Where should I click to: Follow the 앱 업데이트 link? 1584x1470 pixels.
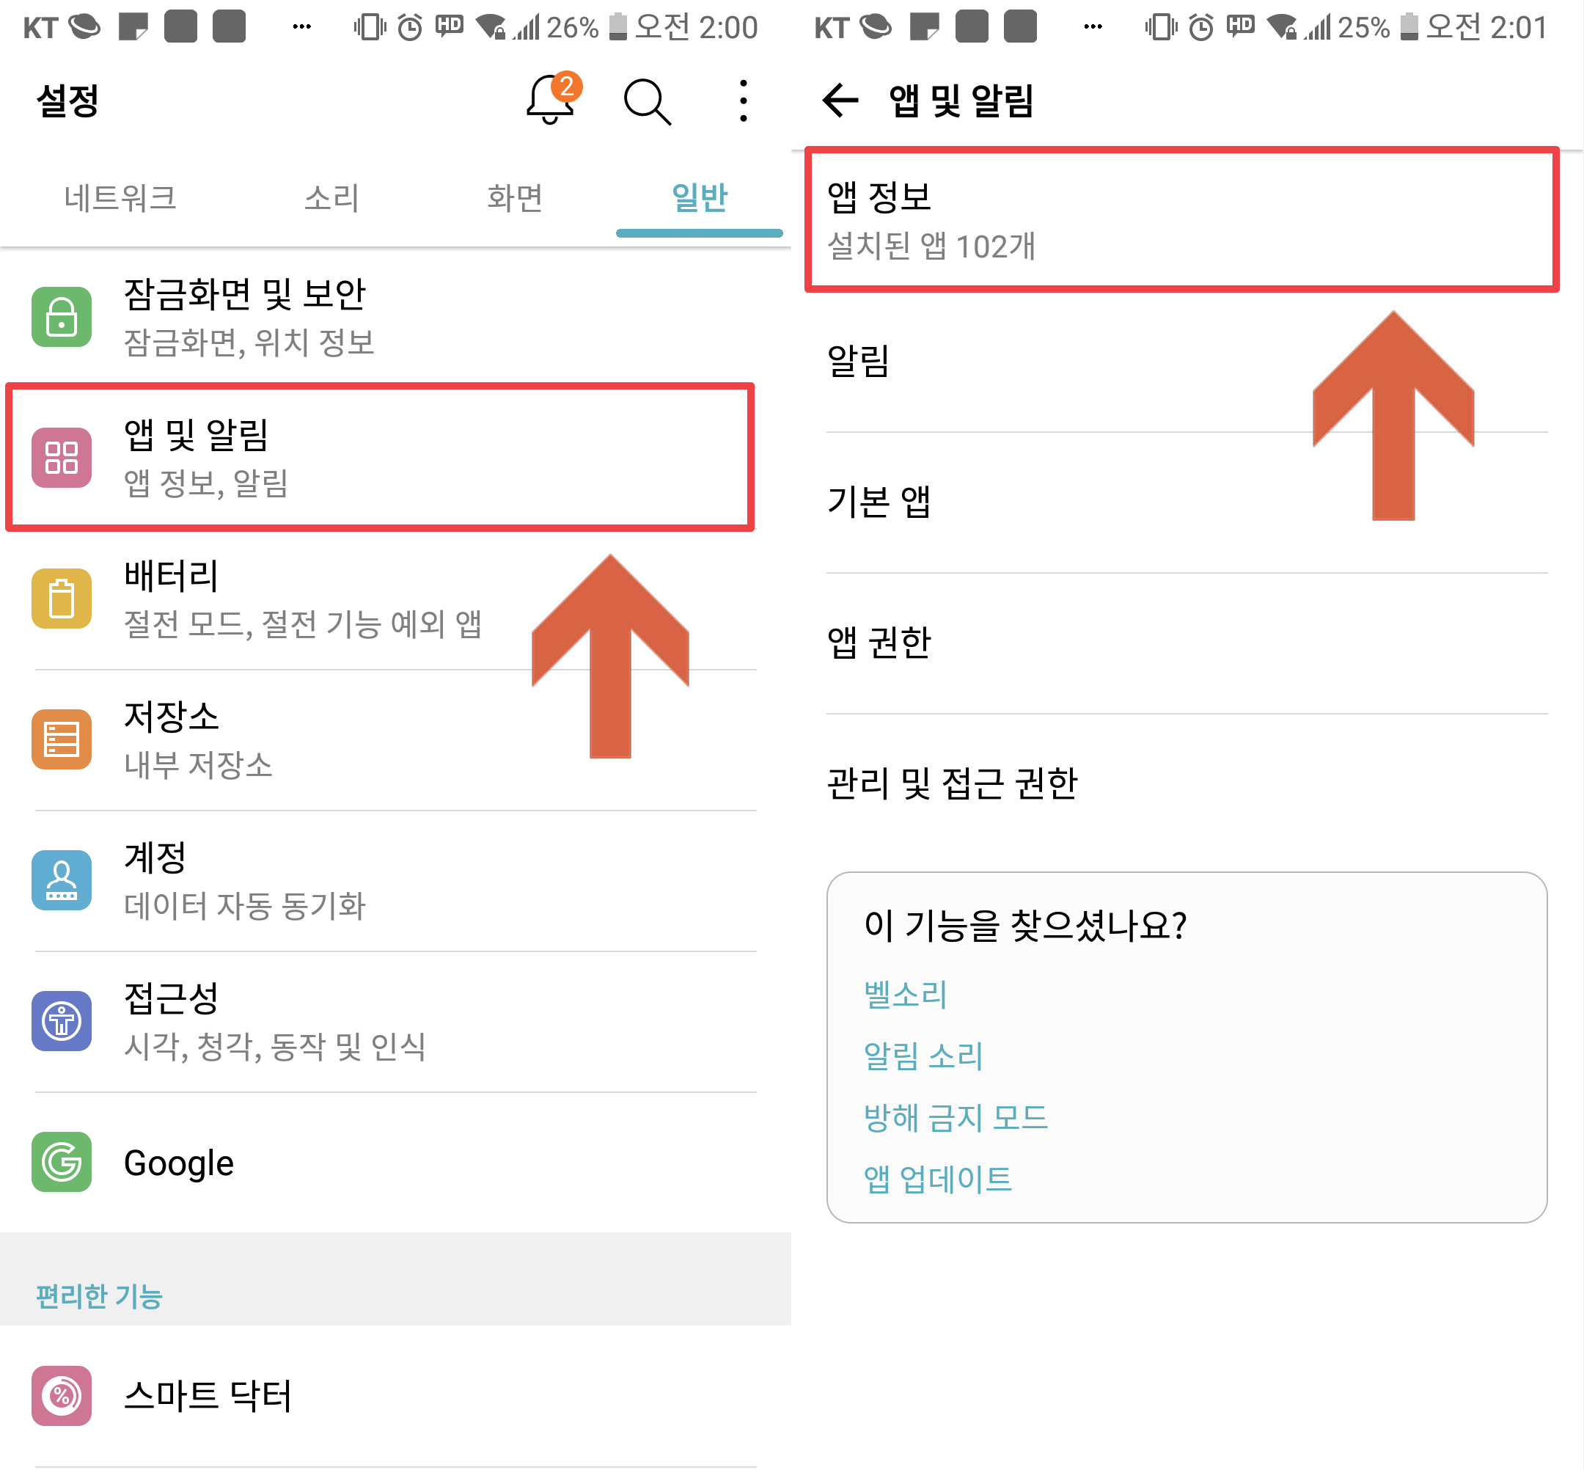point(937,1179)
